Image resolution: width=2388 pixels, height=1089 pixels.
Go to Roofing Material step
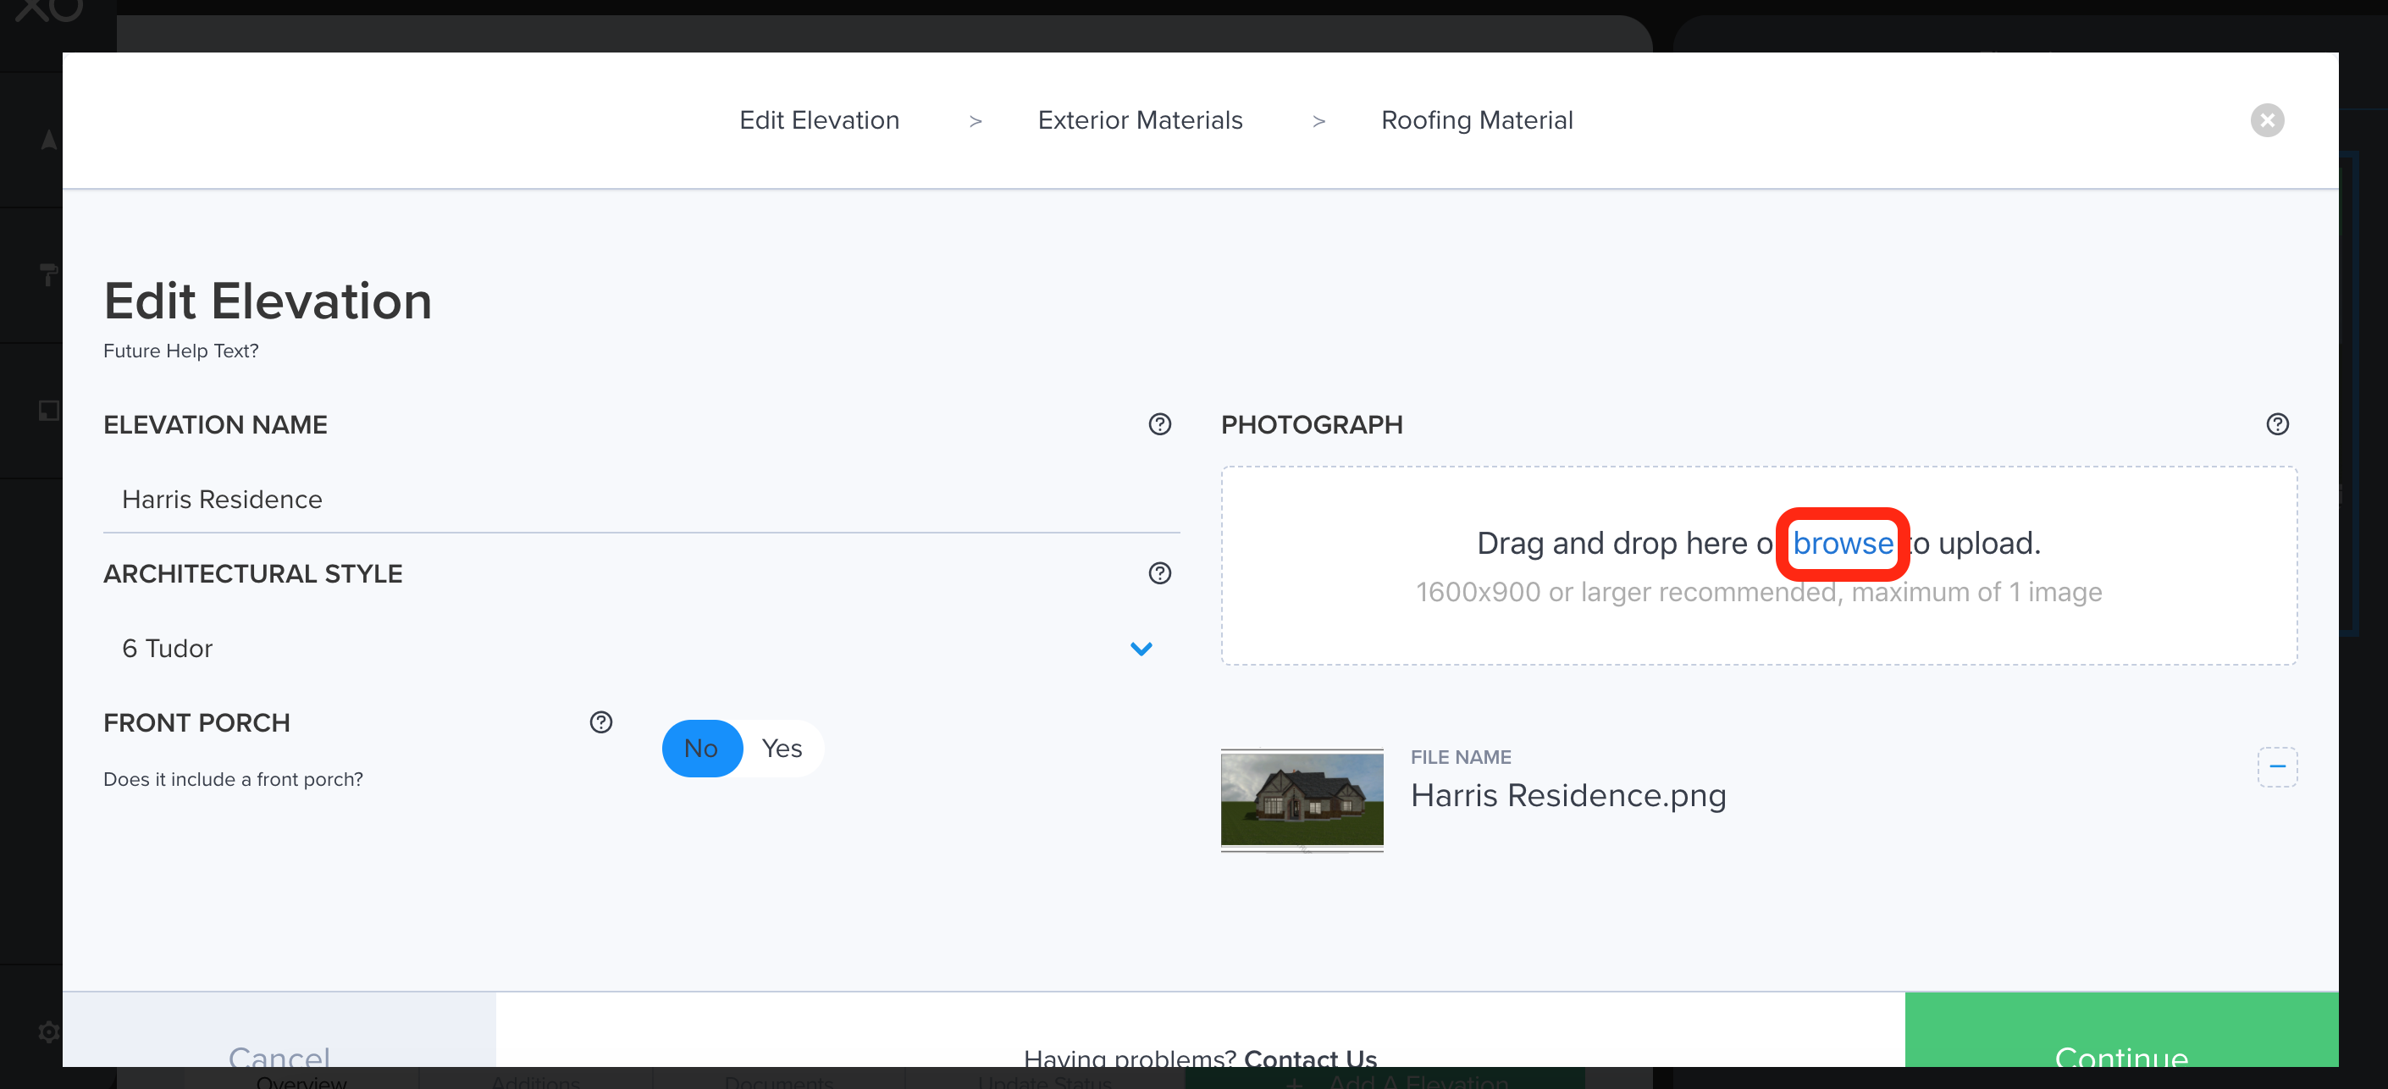tap(1476, 120)
